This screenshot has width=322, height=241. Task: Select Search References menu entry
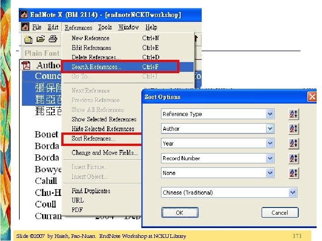click(x=128, y=67)
